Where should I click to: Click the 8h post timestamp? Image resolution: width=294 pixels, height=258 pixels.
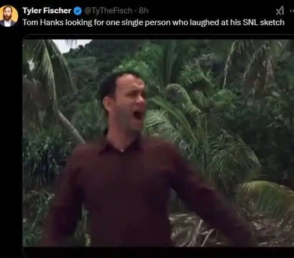click(144, 11)
